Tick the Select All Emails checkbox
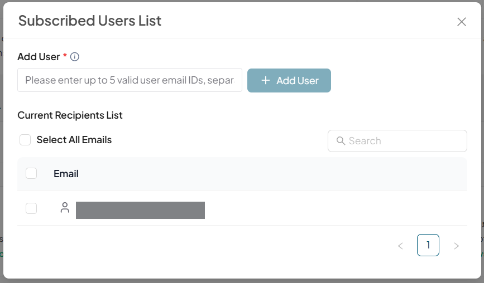Image resolution: width=484 pixels, height=283 pixels. click(x=25, y=140)
